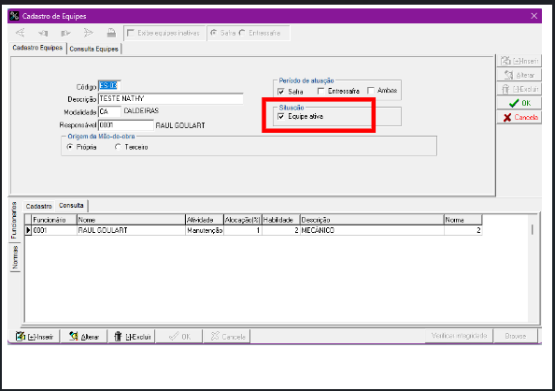The image size is (555, 391).
Task: Click the Cadastro de Equipes title bar icon
Action: pyautogui.click(x=14, y=16)
